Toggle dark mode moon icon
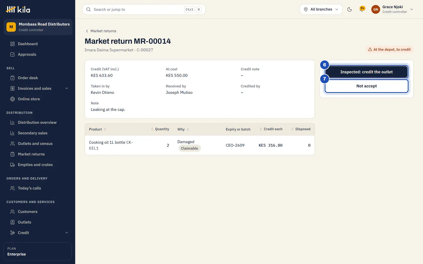 pos(350,9)
